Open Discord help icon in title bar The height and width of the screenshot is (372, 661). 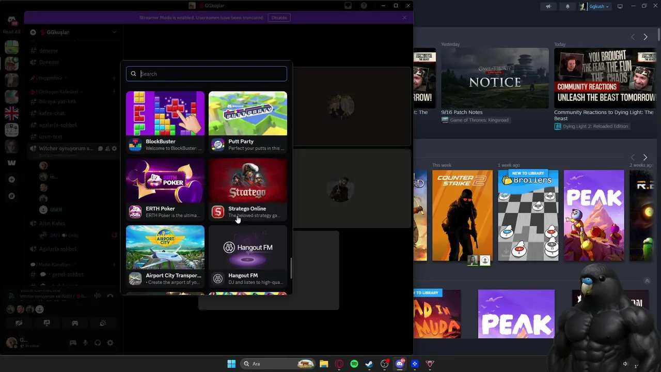pos(364,6)
